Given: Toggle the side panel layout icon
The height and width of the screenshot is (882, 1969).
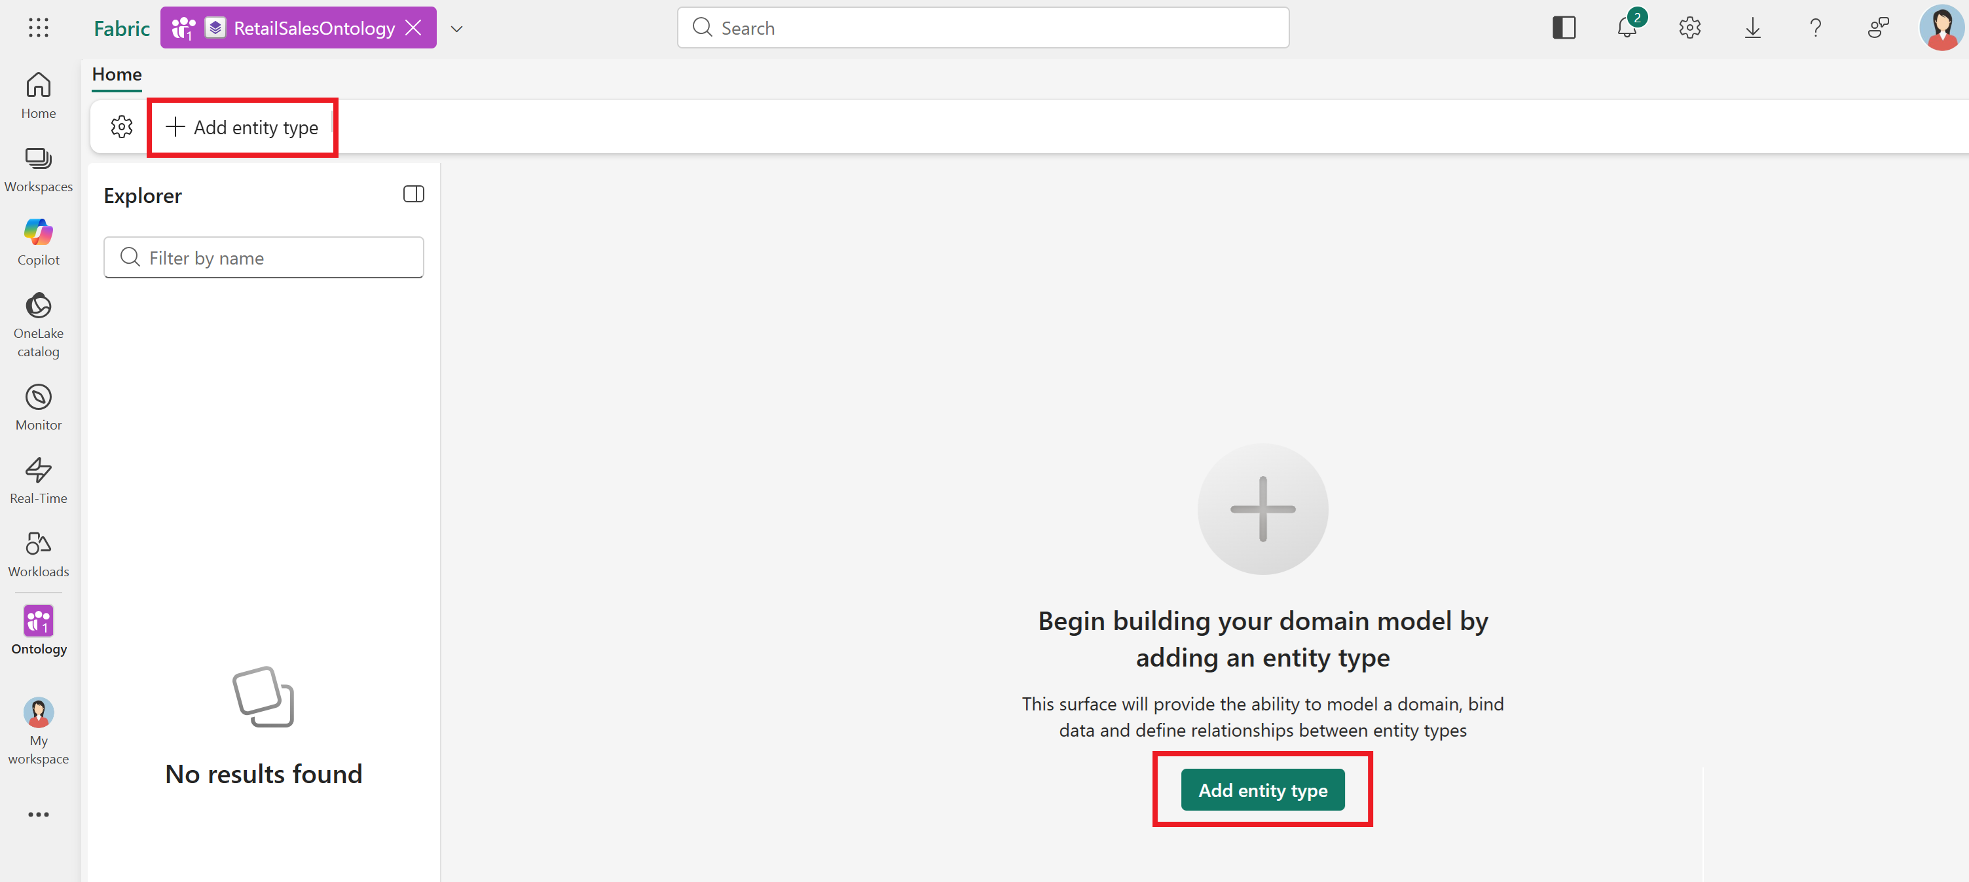Looking at the screenshot, I should click(x=1564, y=28).
